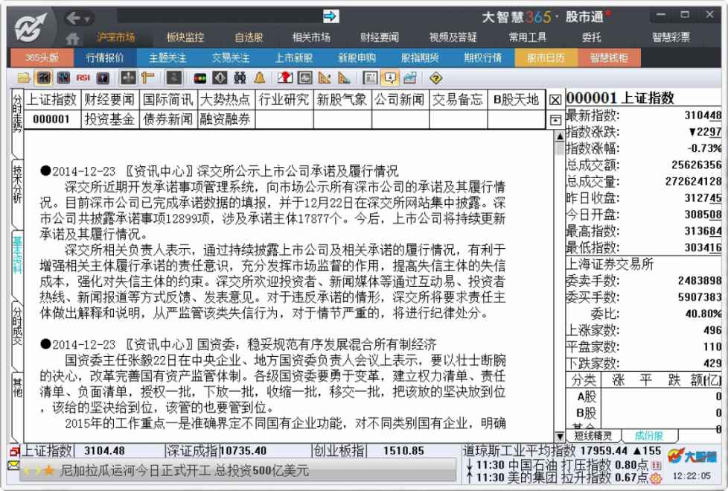Click the red pushpin note icon
Screen dimensions: 728x491
(284, 78)
